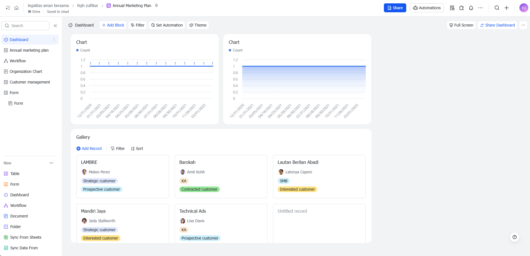Click Add Record in Gallery
Viewport: 530px width, 256px height.
(x=89, y=149)
